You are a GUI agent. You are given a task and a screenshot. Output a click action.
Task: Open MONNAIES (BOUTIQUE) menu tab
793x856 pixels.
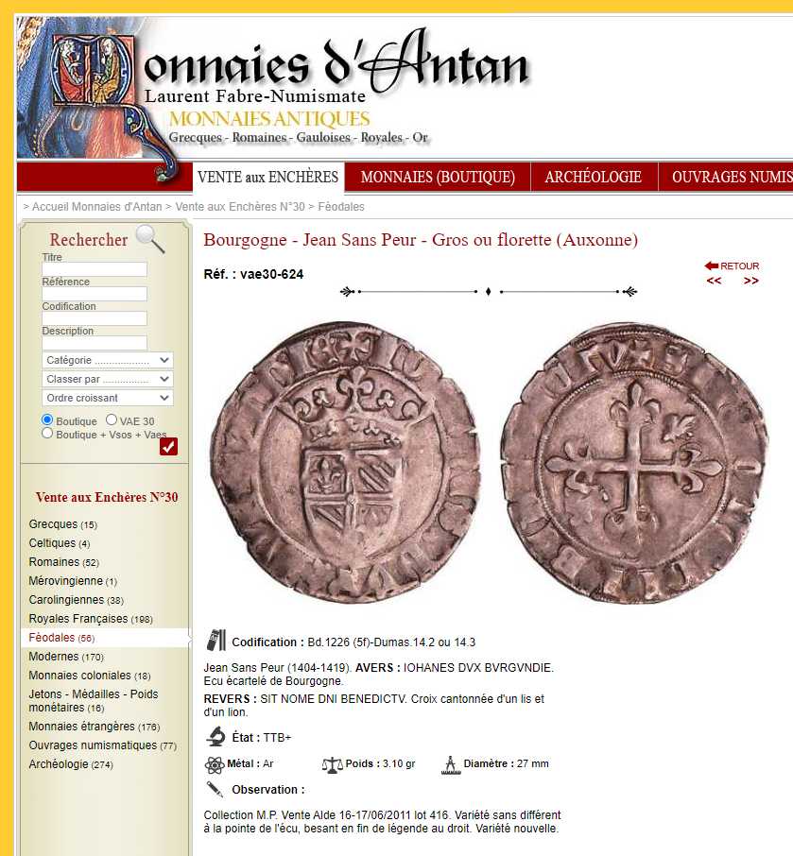coord(438,177)
